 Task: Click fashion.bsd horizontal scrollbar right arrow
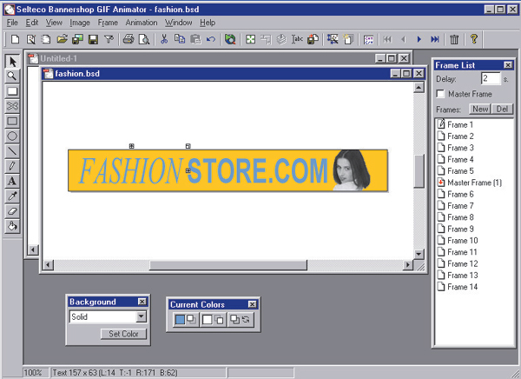[408, 265]
